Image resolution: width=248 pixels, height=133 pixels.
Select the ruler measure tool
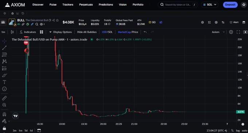click(4, 98)
